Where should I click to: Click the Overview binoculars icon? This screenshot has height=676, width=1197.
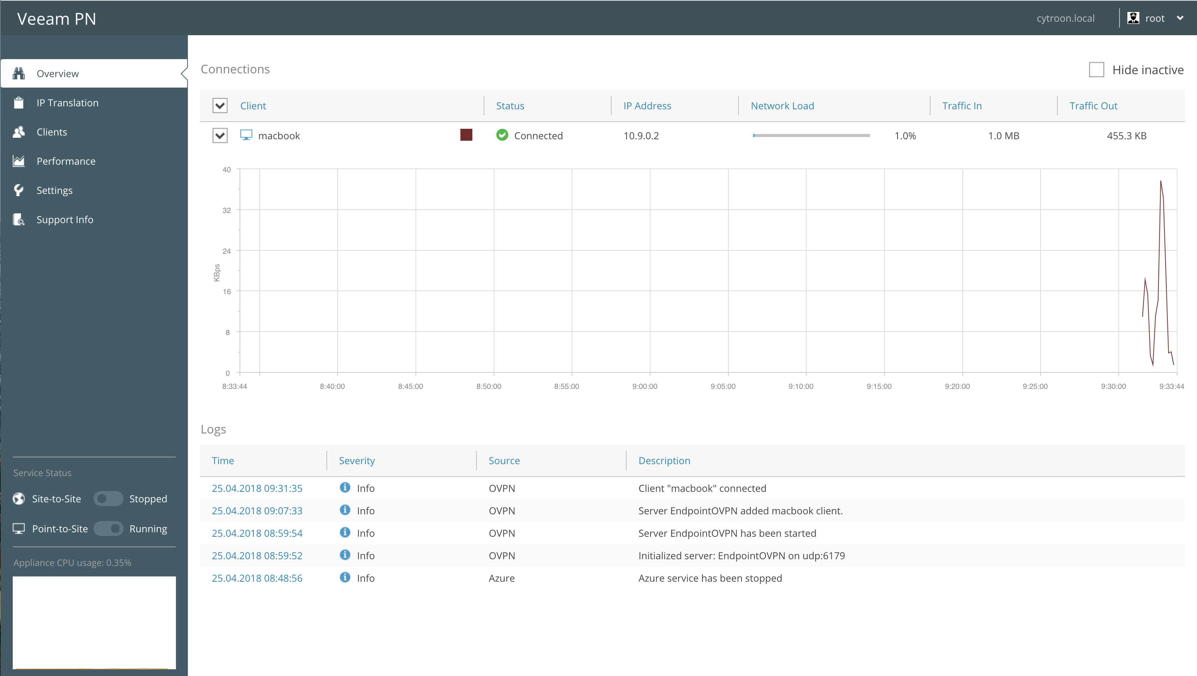click(x=19, y=73)
